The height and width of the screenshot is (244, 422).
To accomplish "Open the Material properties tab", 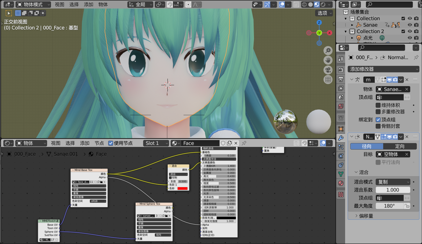I will (x=341, y=183).
